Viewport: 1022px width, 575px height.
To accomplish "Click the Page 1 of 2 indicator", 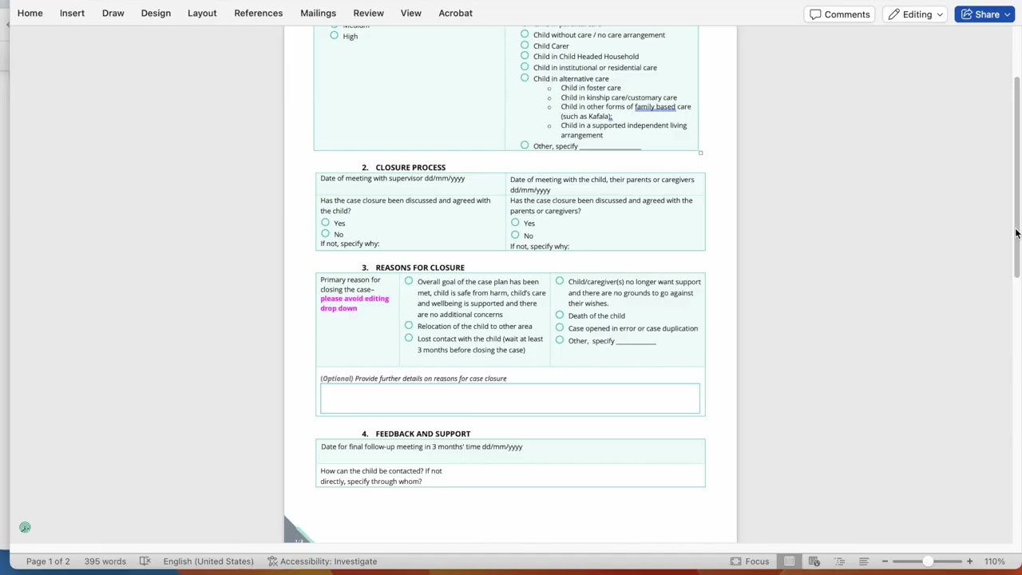I will pos(48,561).
